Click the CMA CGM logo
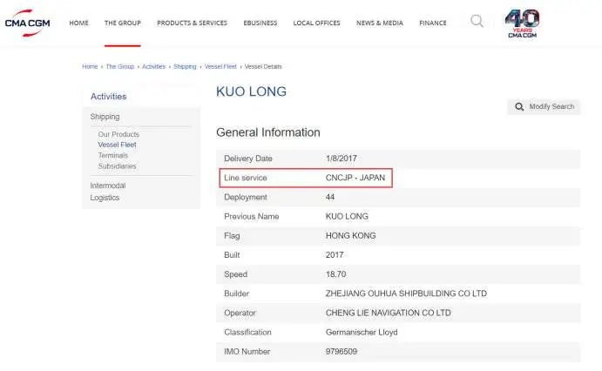 (27, 23)
